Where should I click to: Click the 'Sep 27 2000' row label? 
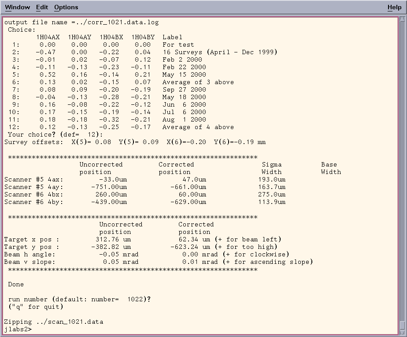click(x=184, y=90)
